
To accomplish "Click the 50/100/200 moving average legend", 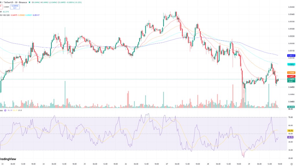I will (4, 14).
